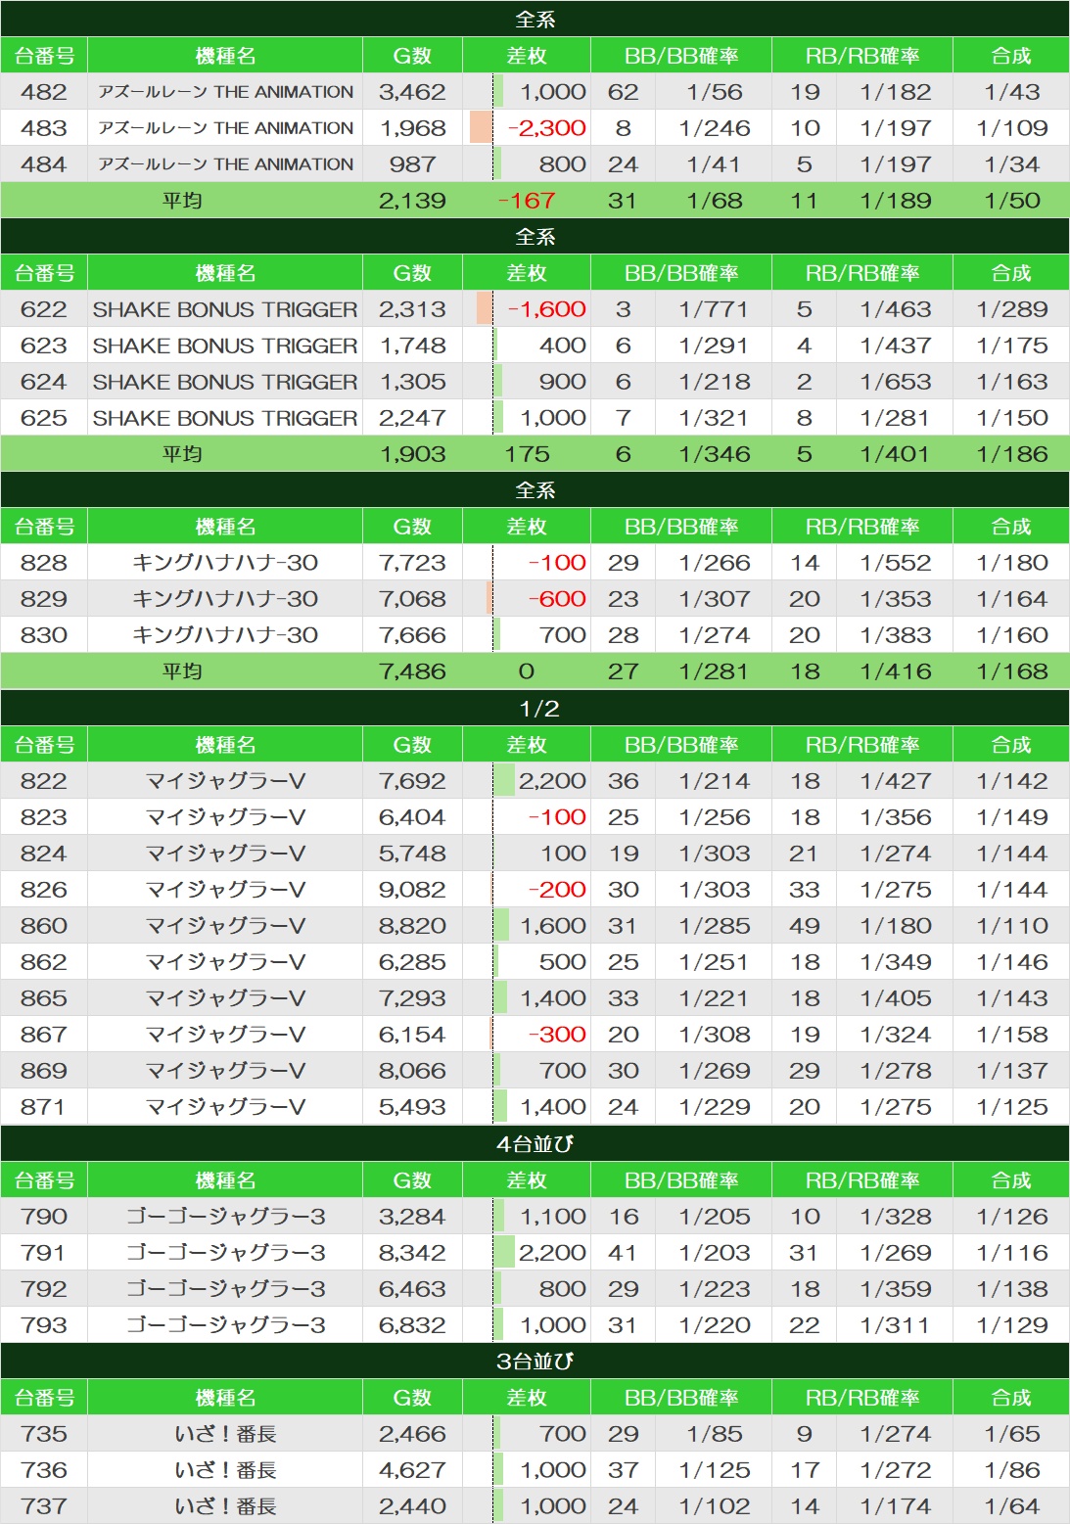Screen dimensions: 1070x1524
Task: Select machine number 735
Action: [44, 1434]
